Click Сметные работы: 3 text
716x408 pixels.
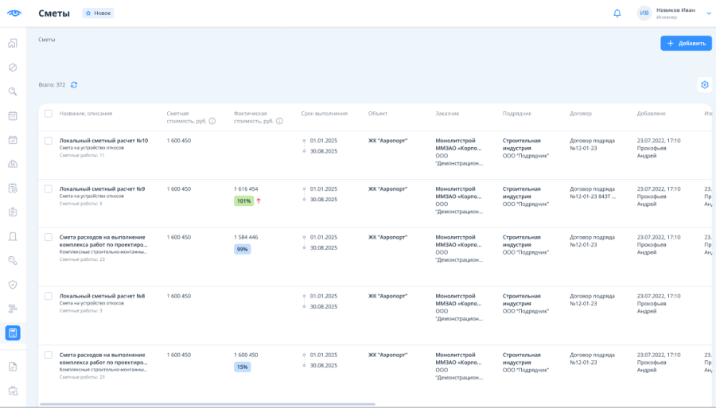coord(81,311)
